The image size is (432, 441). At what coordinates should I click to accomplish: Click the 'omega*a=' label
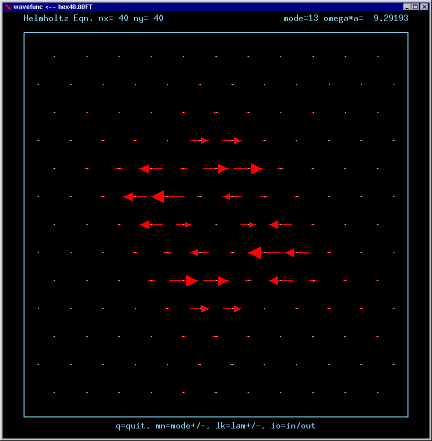[x=343, y=19]
